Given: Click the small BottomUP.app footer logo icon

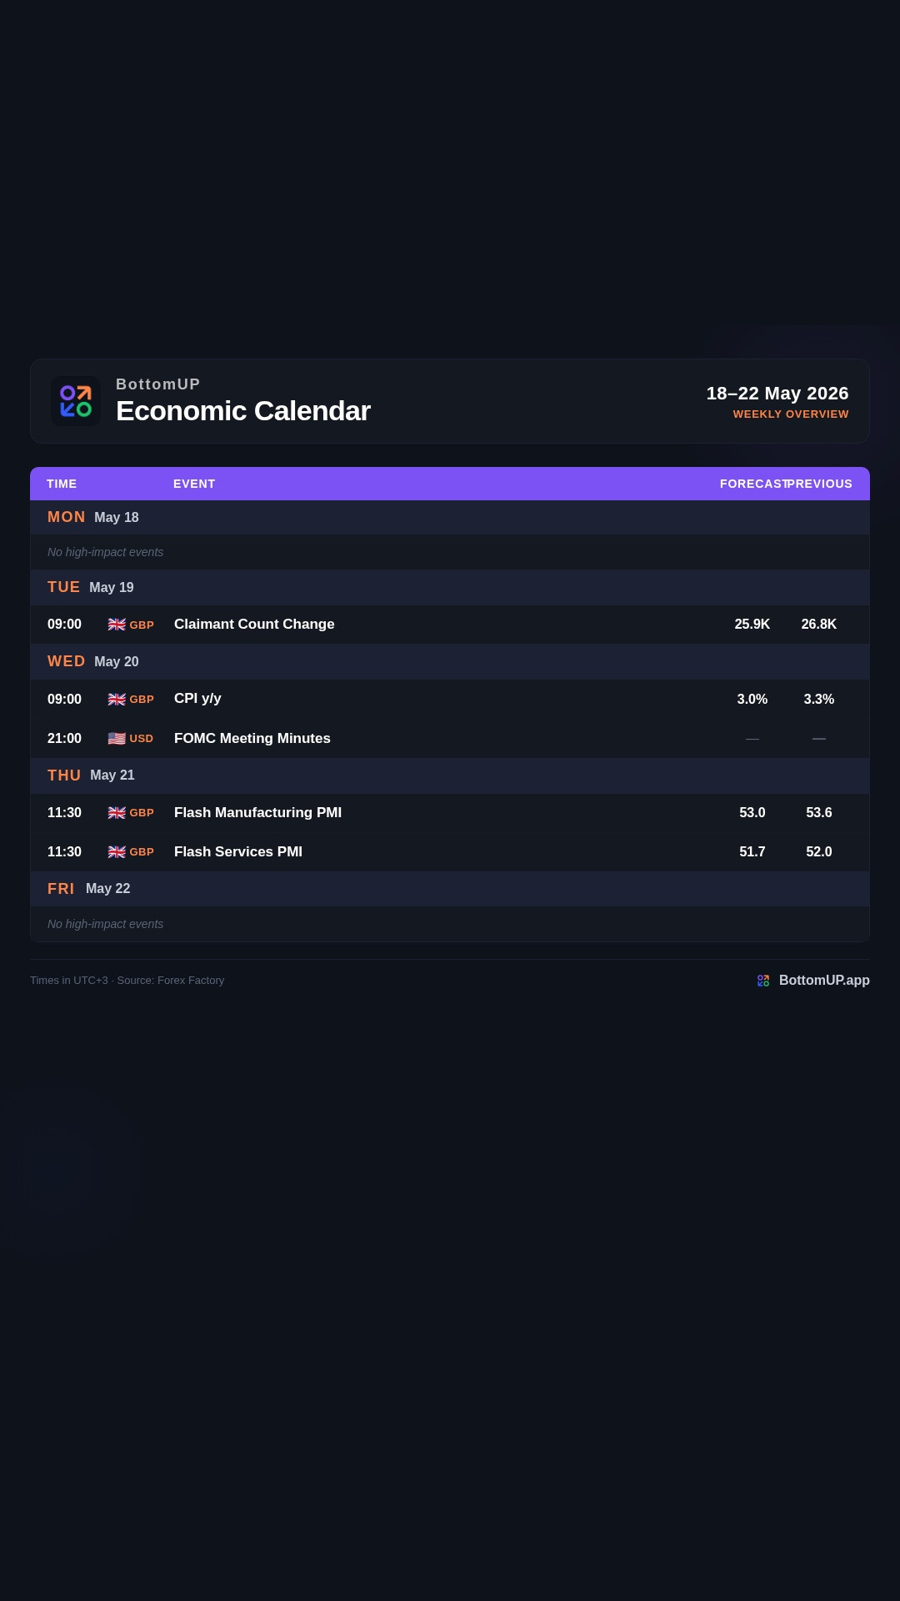Looking at the screenshot, I should tap(763, 981).
